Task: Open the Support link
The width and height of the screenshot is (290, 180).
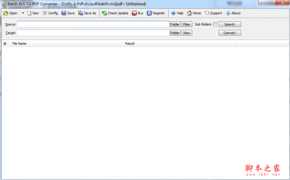Action: click(x=214, y=13)
